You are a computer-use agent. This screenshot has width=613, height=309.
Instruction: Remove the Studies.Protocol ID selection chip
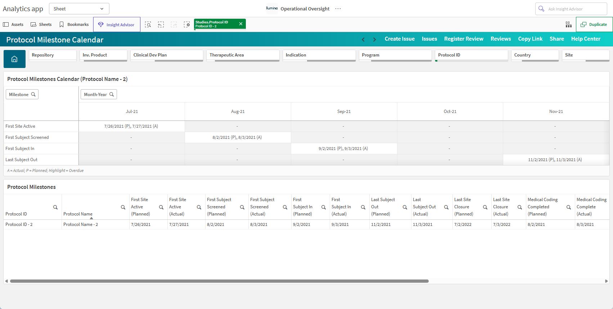pos(241,24)
